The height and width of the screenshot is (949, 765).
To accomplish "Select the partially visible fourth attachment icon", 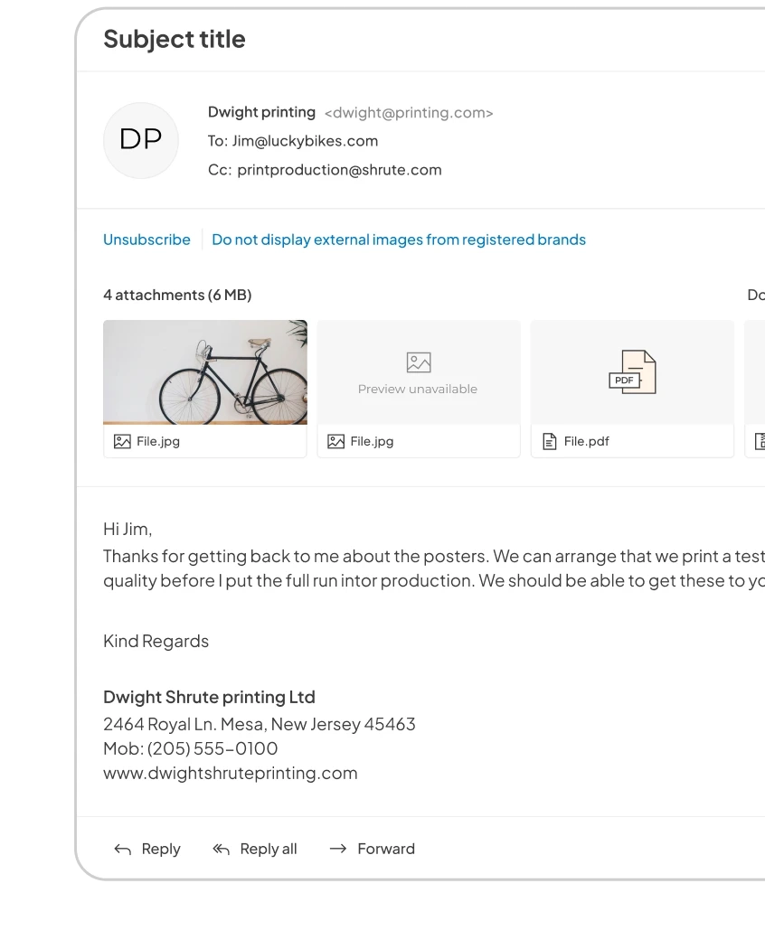I will [760, 441].
